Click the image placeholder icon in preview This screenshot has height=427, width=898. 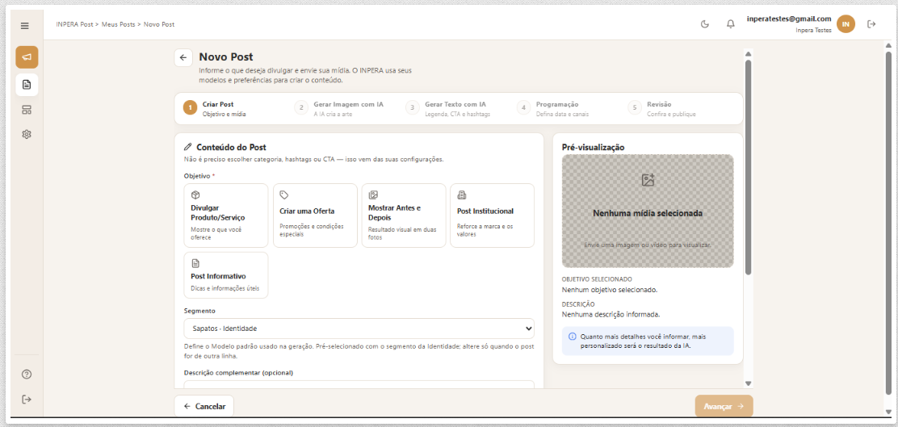tap(648, 180)
